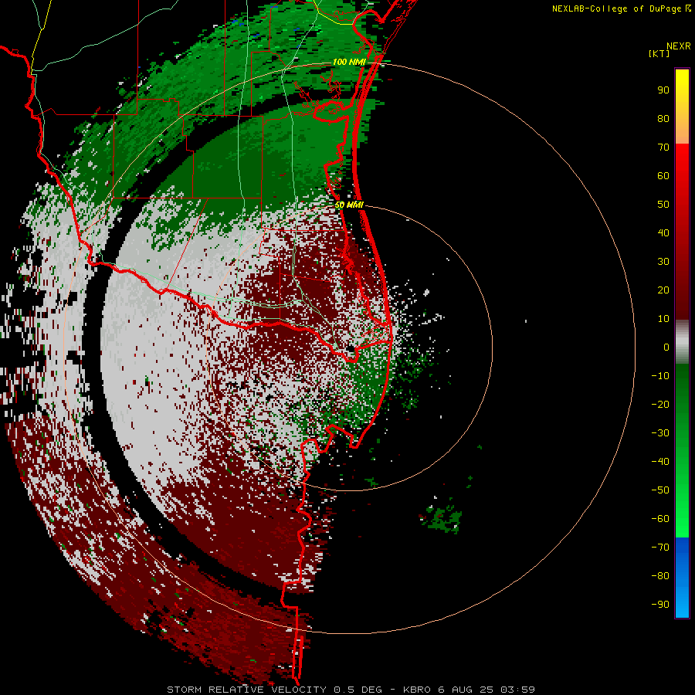This screenshot has height=695, width=695.
Task: Click the blue bottom segment of the color bar
Action: (x=682, y=577)
